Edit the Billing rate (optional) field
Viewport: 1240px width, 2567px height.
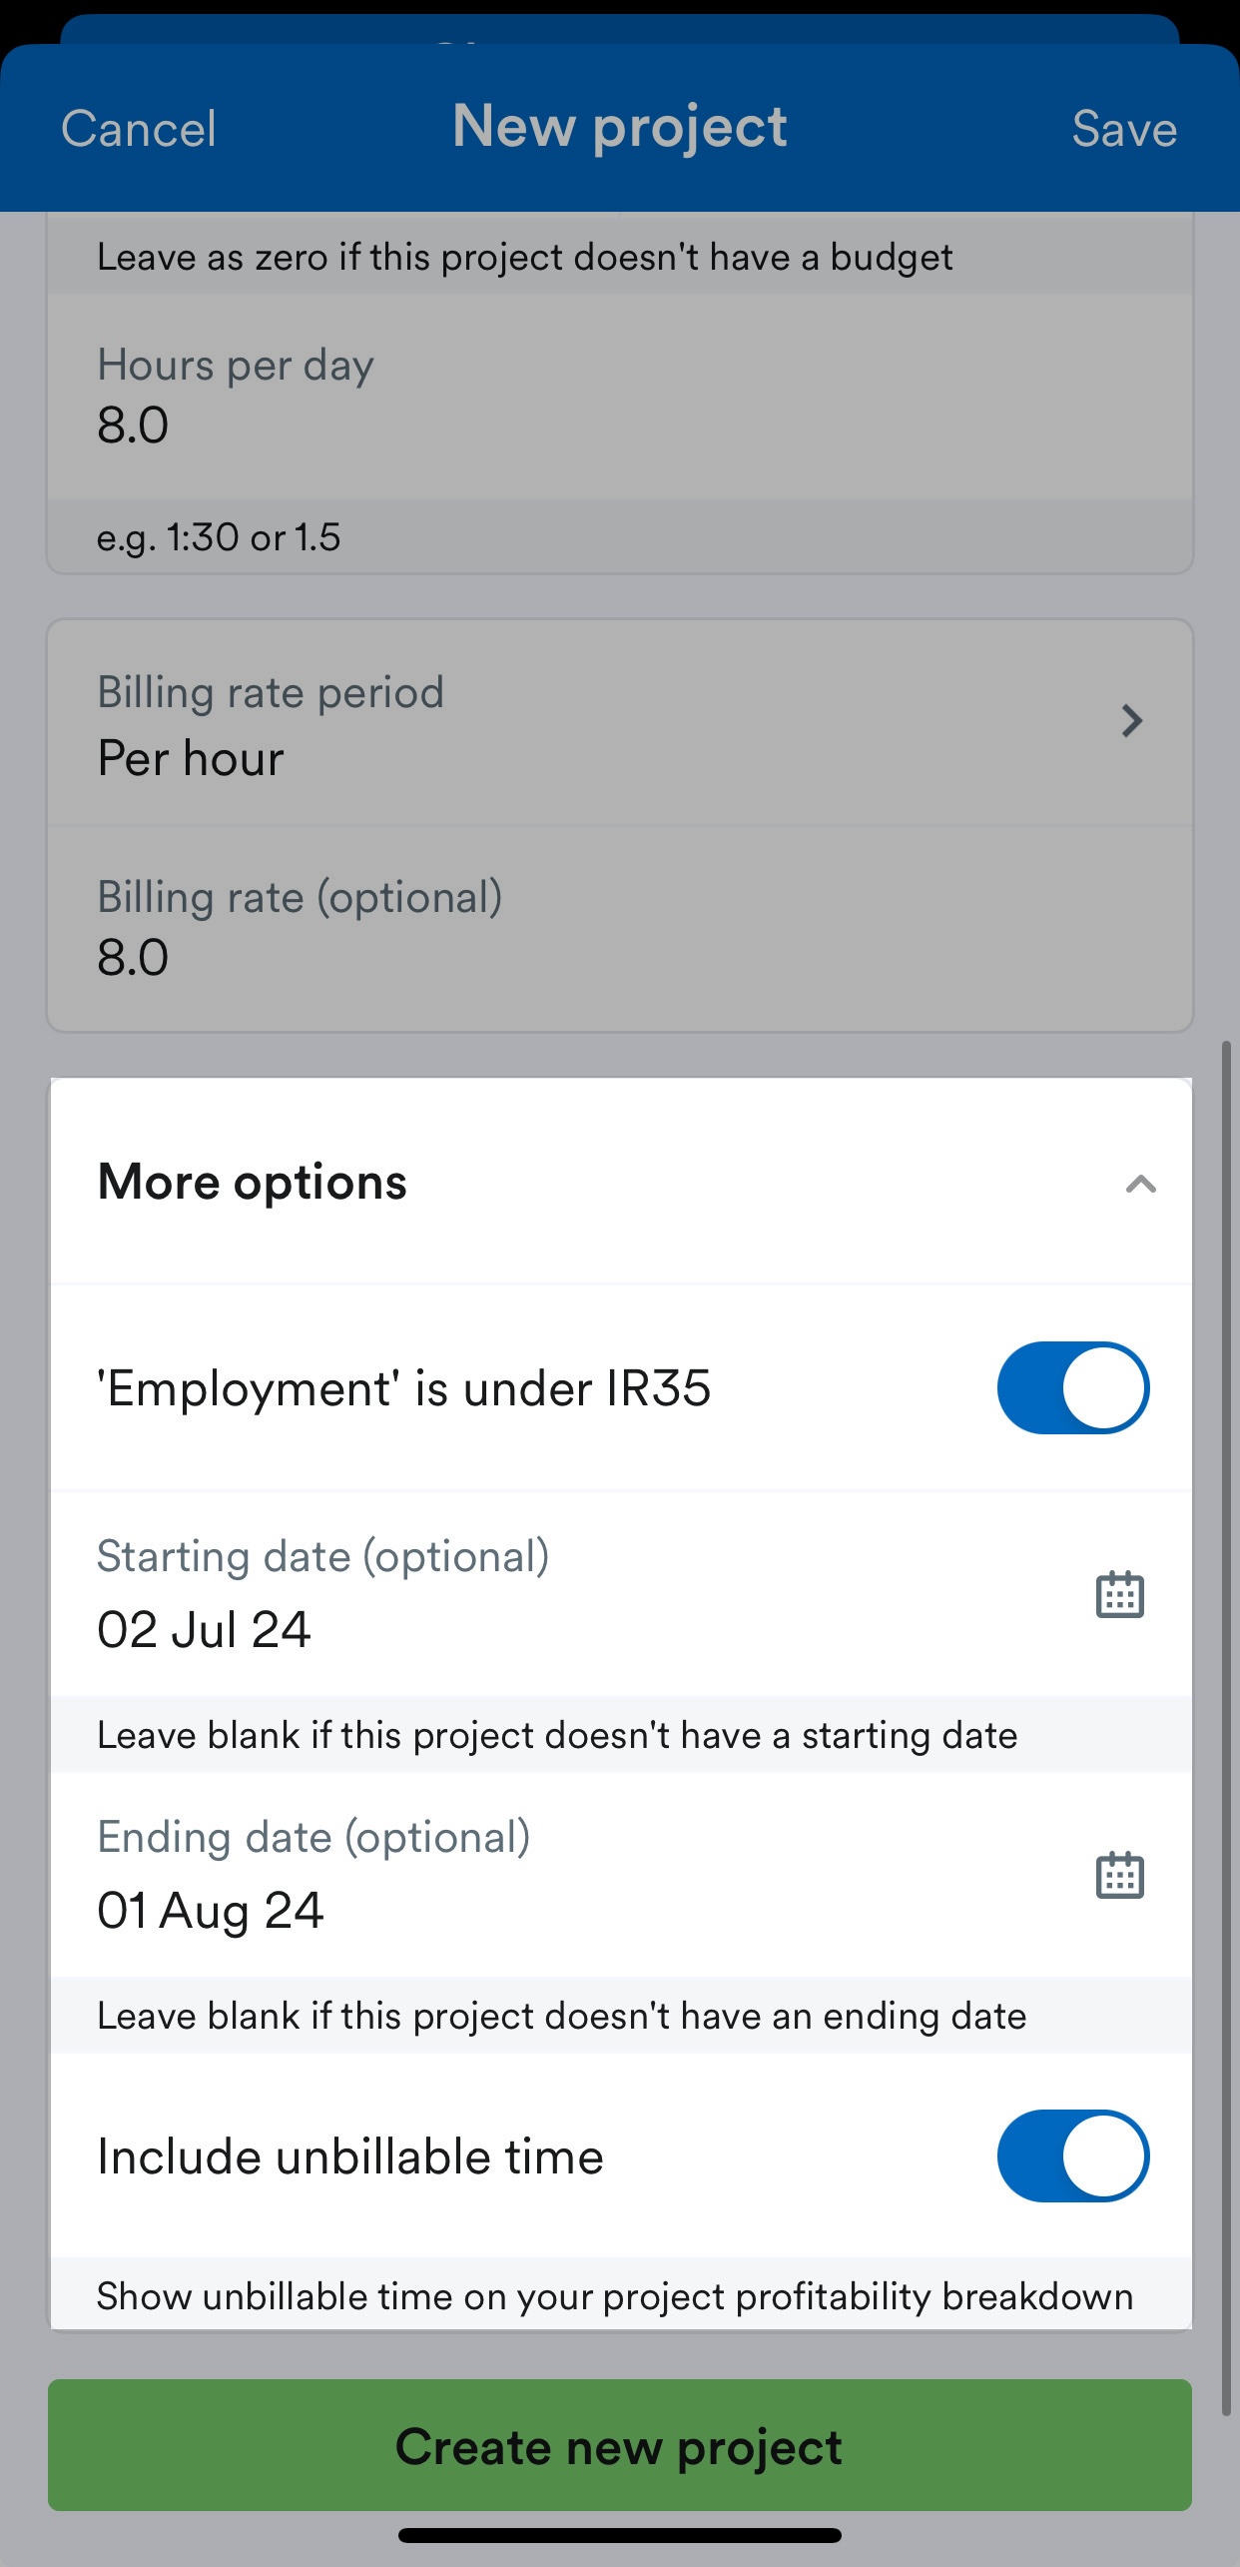[620, 929]
